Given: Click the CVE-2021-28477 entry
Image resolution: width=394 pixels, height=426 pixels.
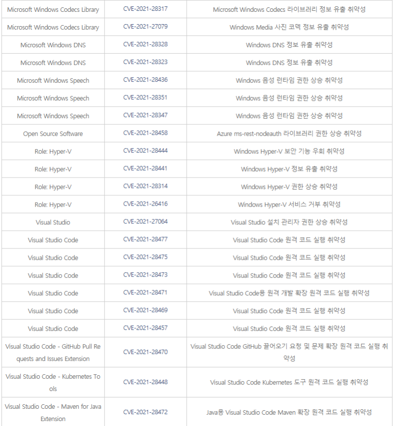Looking at the screenshot, I should (145, 240).
